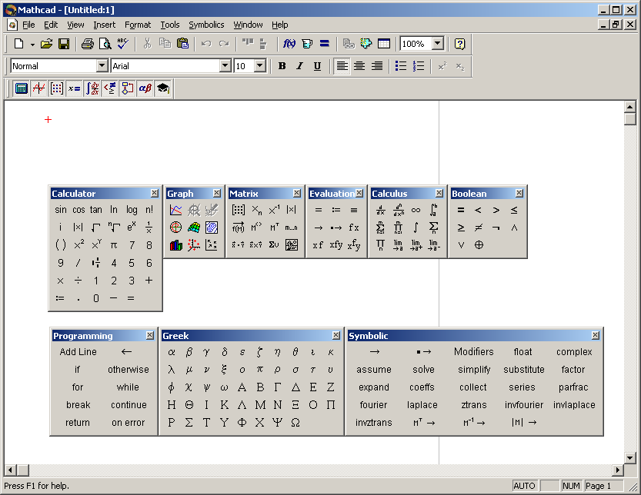Click the Definition := in Evaluation palette
The width and height of the screenshot is (641, 495).
[x=336, y=210]
